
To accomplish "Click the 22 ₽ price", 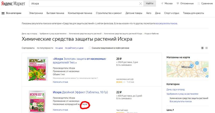I will 119,92.
